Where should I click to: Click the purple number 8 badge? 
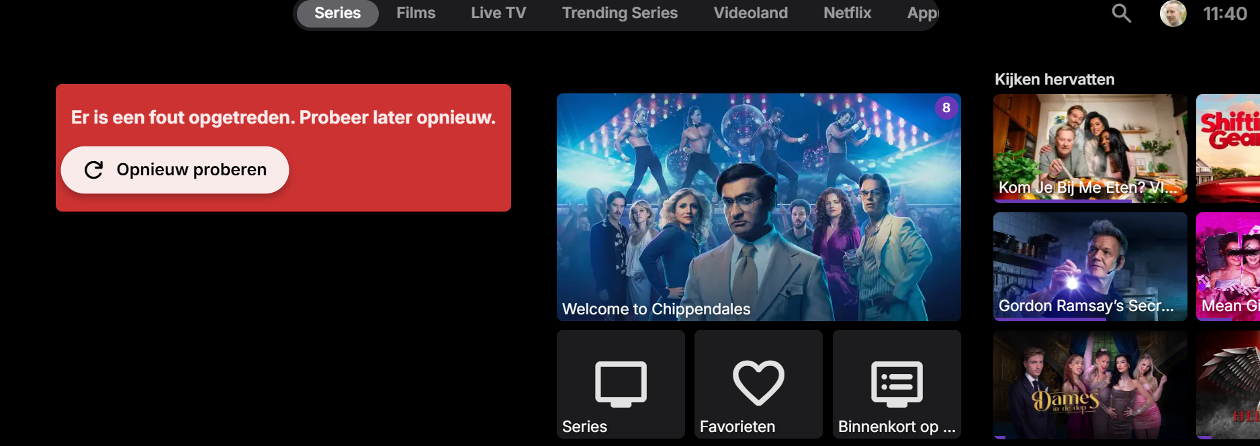[x=946, y=107]
